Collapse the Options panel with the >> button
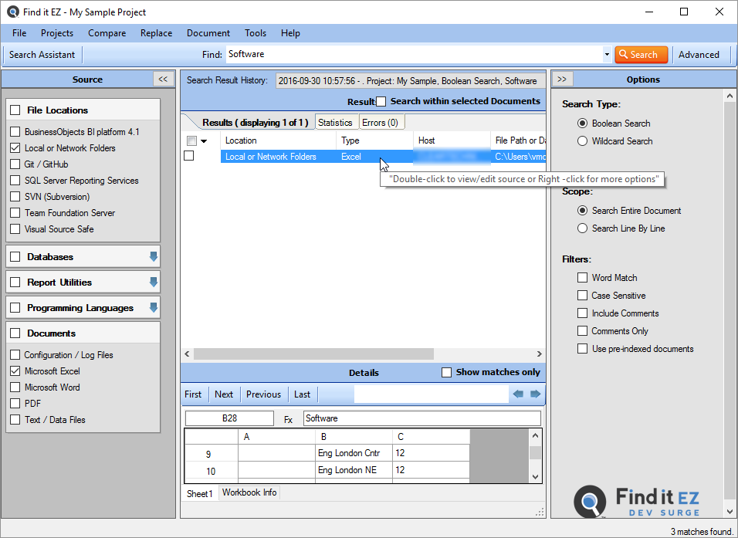The width and height of the screenshot is (738, 538). [x=562, y=79]
